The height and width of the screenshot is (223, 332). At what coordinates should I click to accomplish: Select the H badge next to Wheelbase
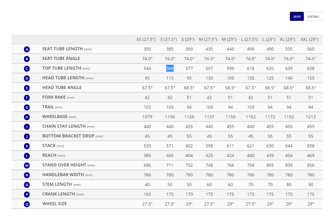(x=27, y=117)
